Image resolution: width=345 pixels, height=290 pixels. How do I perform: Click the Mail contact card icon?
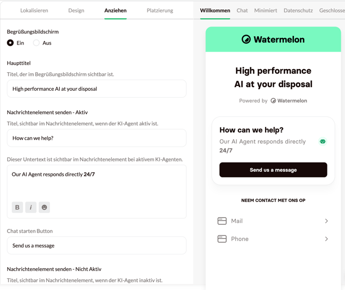point(222,221)
